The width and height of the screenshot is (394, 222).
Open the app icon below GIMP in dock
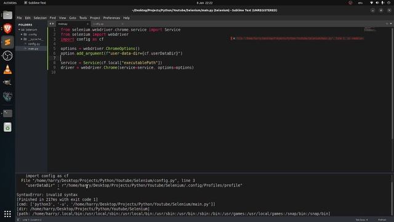point(7,96)
